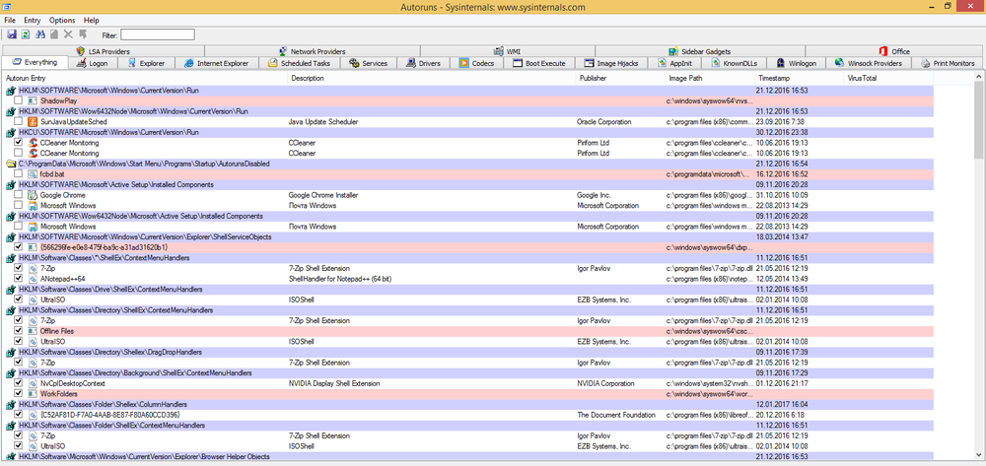The width and height of the screenshot is (986, 466).
Task: Click the icon next to ANotepad++64
Action: (x=34, y=279)
